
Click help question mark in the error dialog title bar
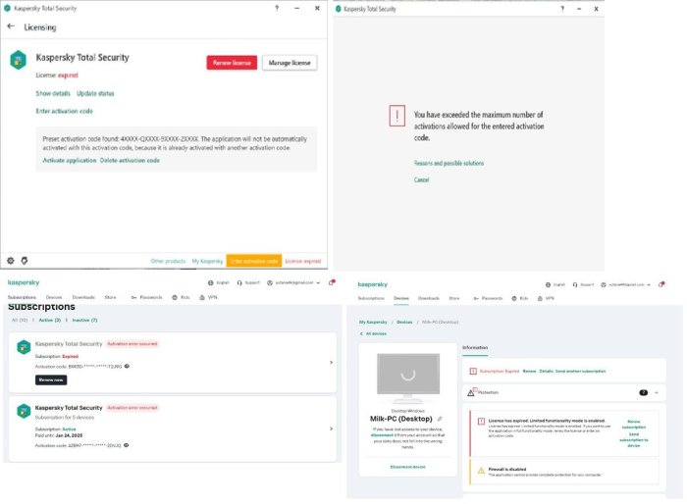[x=562, y=9]
